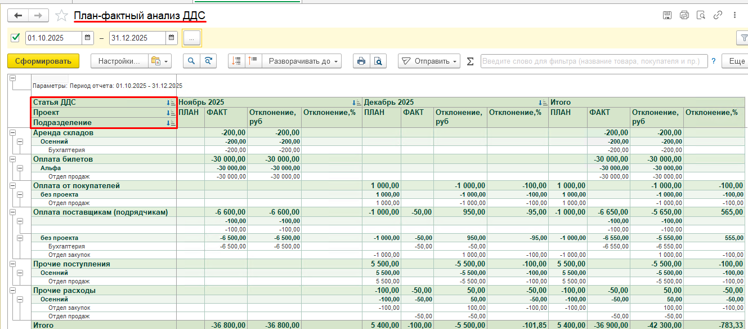
Task: Open the report variants icon next to Настройки
Action: click(x=160, y=61)
